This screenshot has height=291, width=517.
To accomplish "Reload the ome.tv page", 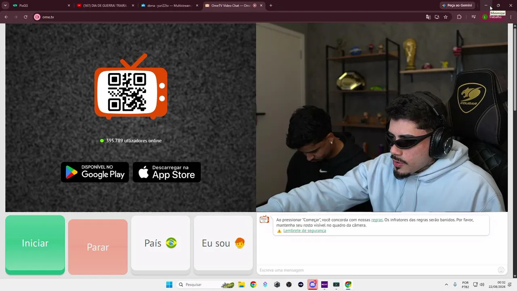I will point(25,17).
